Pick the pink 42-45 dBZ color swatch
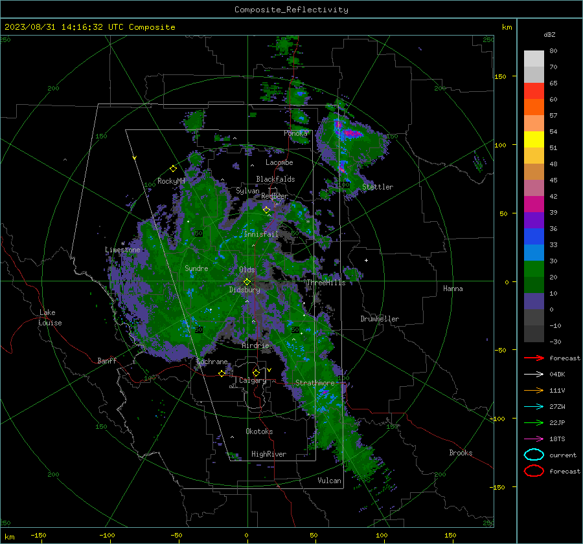The height and width of the screenshot is (544, 583). pyautogui.click(x=534, y=188)
